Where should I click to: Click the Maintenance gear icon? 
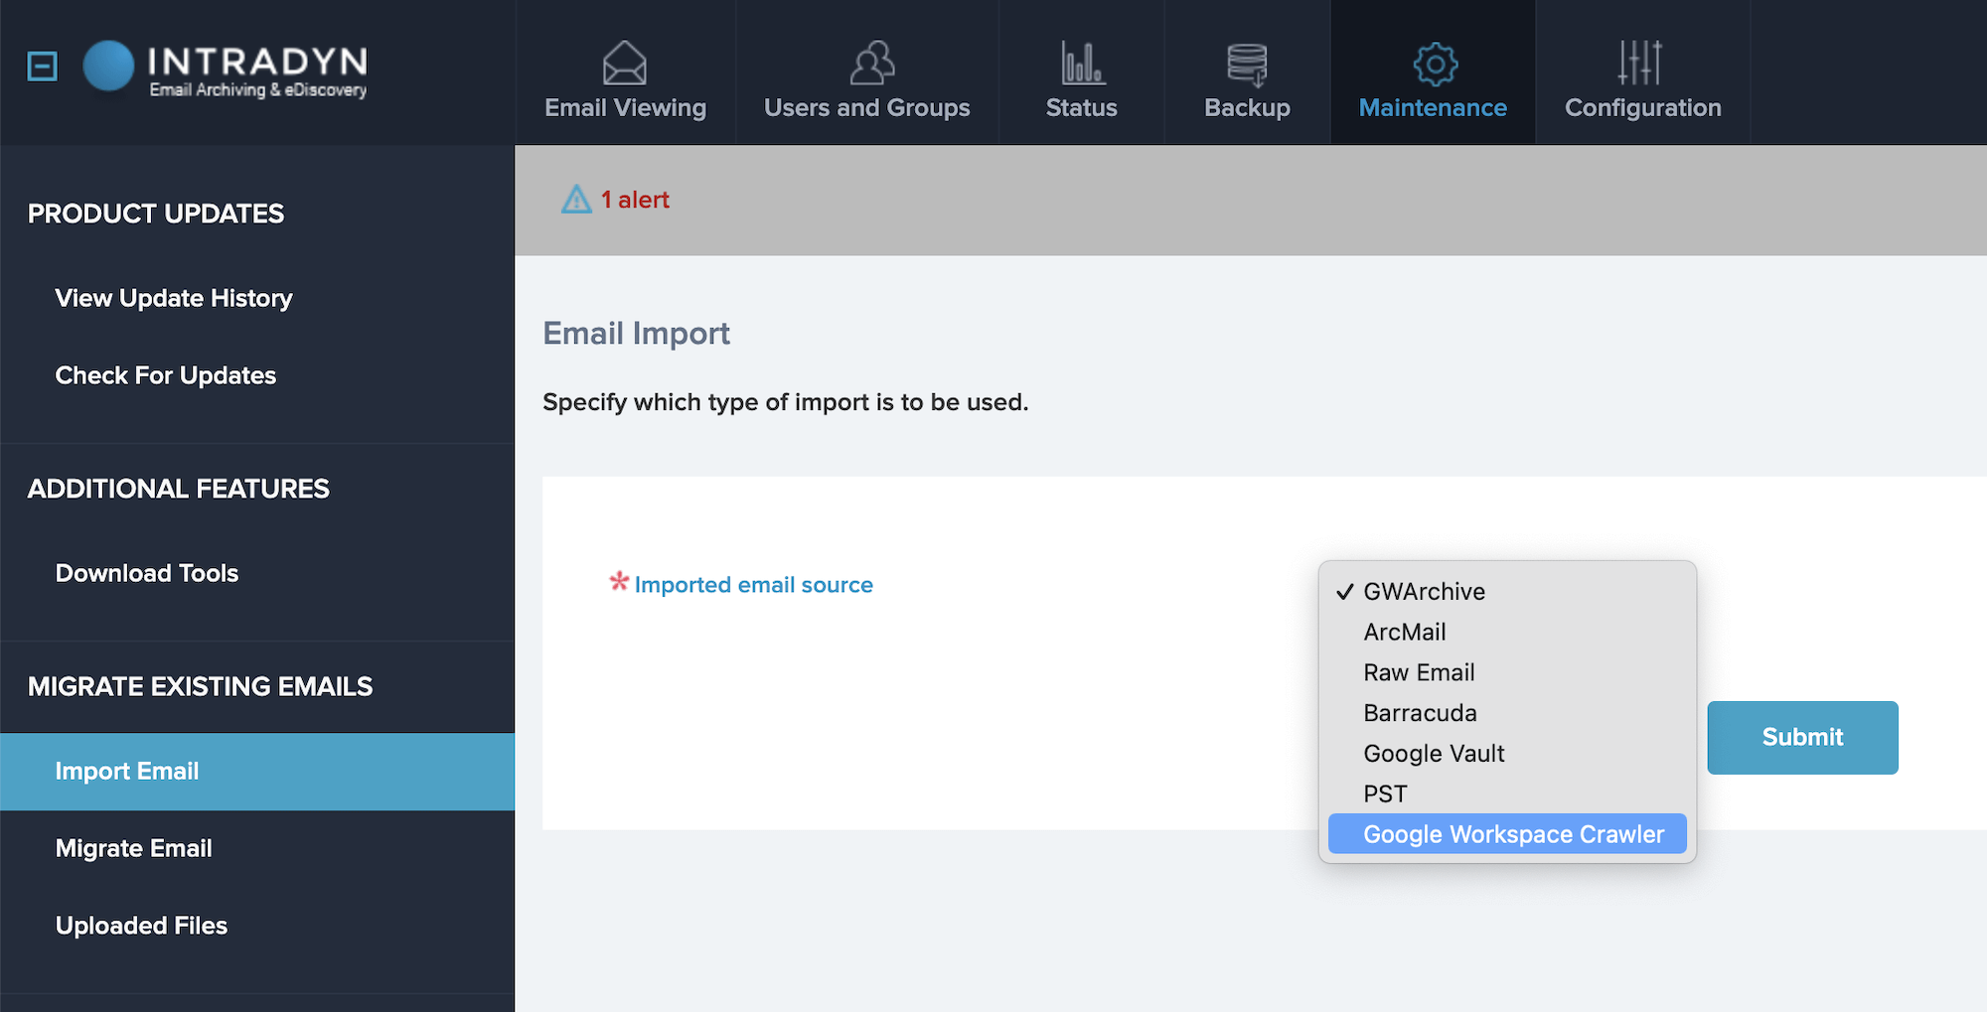pyautogui.click(x=1435, y=65)
